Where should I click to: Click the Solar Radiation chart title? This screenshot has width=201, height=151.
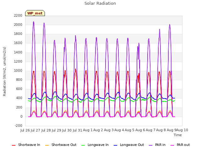pos(100,3)
